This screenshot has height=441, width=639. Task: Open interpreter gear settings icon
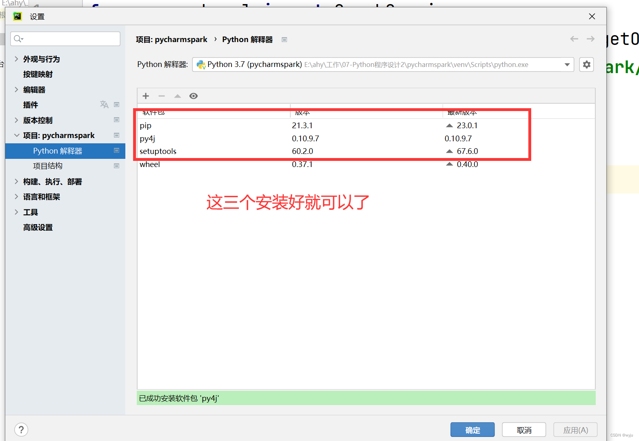pyautogui.click(x=586, y=65)
